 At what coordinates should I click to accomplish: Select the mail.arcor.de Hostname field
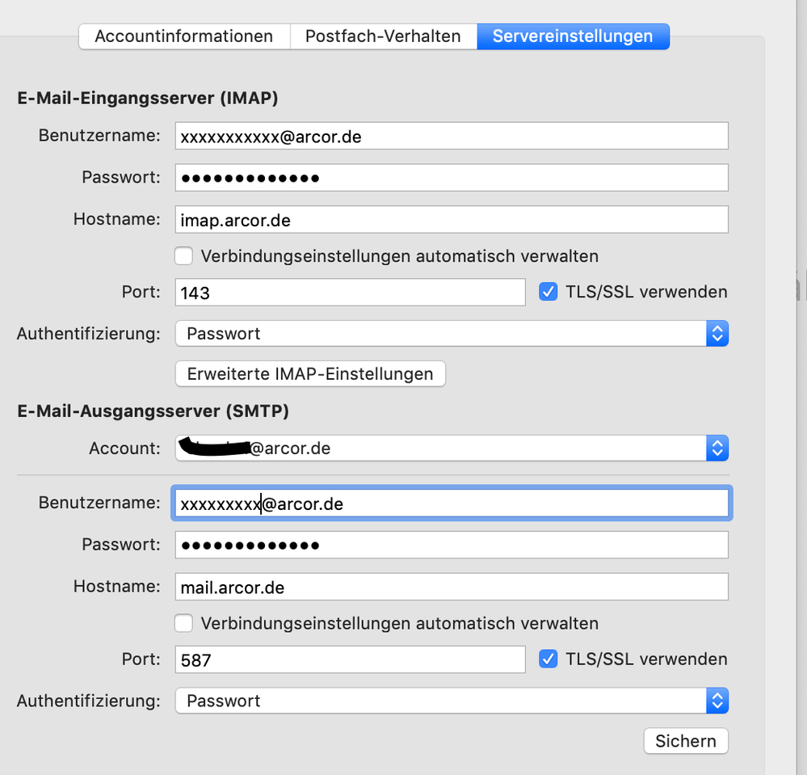click(x=451, y=587)
